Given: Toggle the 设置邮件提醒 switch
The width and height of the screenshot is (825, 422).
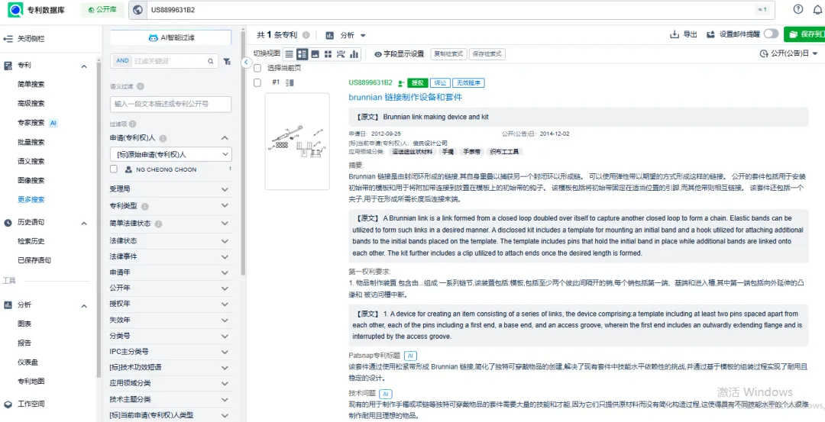Looking at the screenshot, I should tap(771, 34).
